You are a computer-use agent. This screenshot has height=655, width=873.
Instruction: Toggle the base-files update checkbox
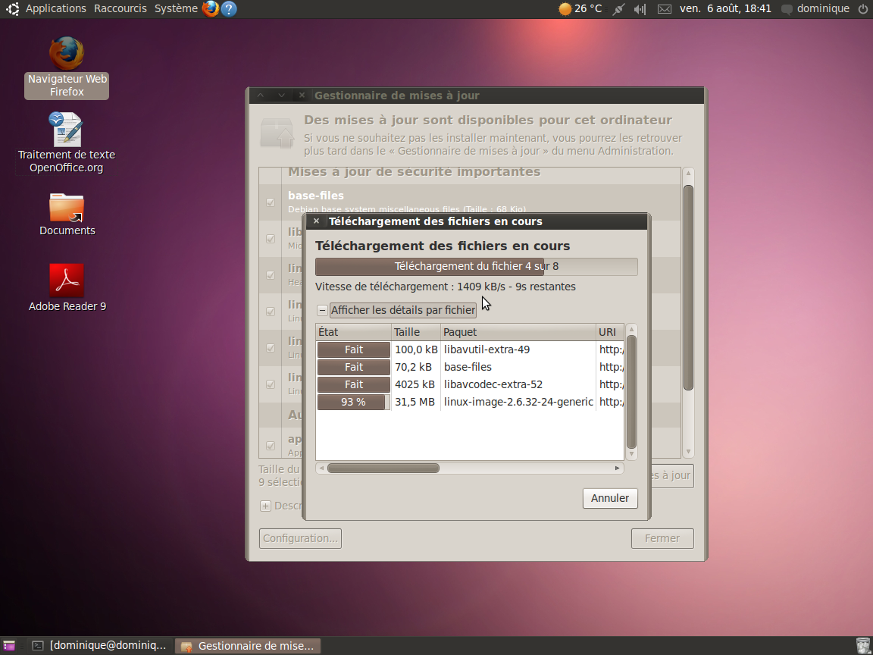tap(271, 202)
